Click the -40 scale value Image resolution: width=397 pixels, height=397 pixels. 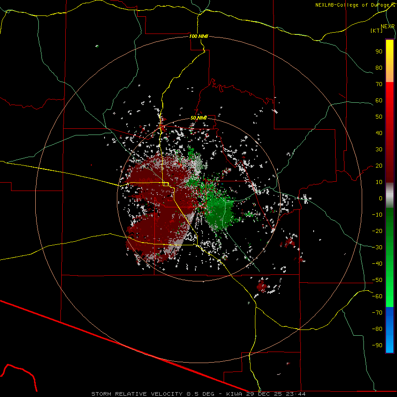[377, 264]
